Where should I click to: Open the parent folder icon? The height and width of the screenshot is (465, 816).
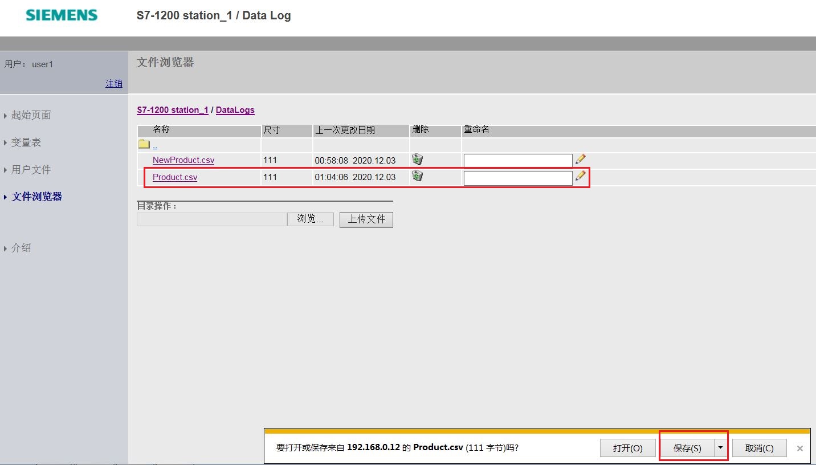[x=144, y=145]
